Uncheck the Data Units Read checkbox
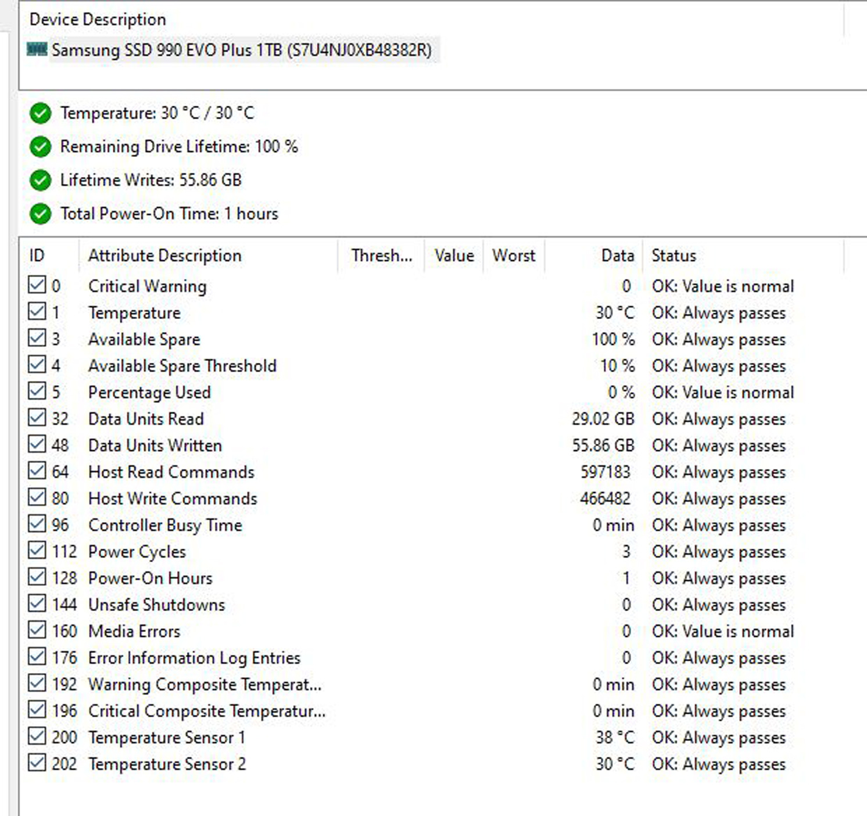Image resolution: width=867 pixels, height=816 pixels. (37, 418)
